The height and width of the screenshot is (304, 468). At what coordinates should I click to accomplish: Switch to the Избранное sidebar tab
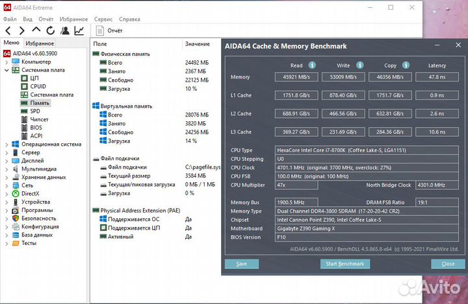(x=40, y=43)
